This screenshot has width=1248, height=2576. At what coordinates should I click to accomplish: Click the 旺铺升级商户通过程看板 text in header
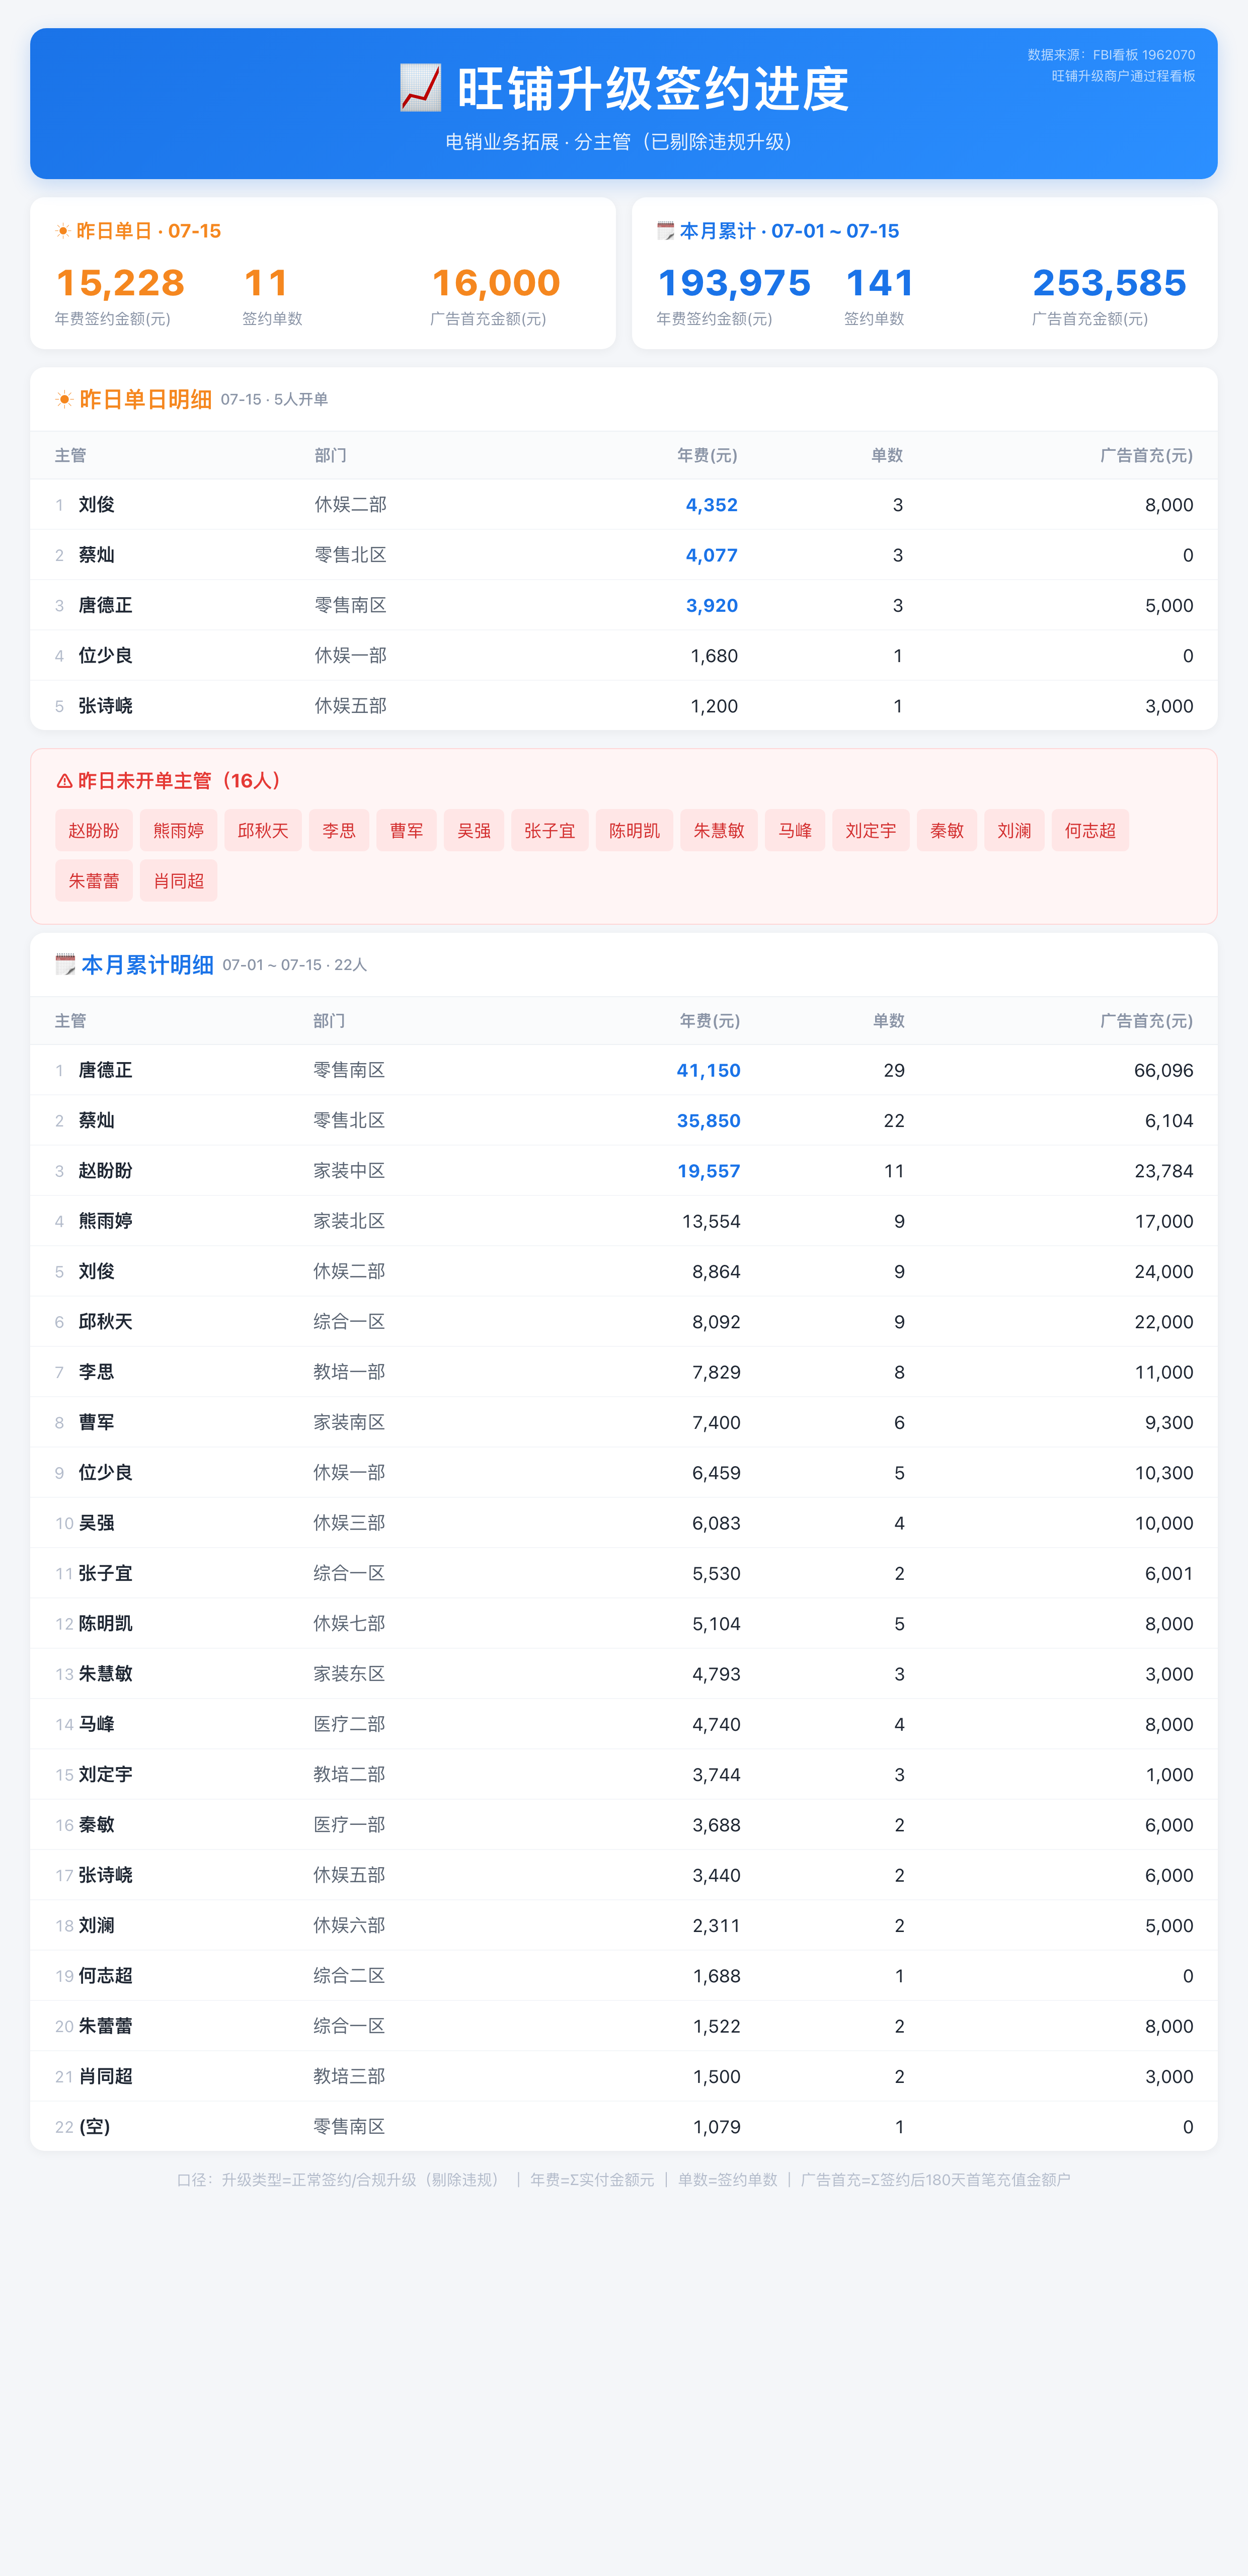[x=1123, y=76]
